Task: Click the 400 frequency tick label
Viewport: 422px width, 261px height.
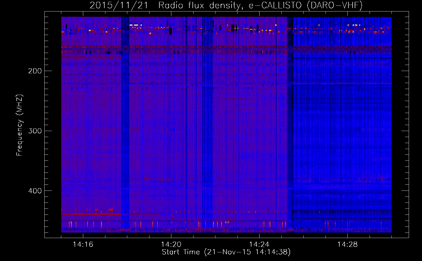Action: (35, 191)
